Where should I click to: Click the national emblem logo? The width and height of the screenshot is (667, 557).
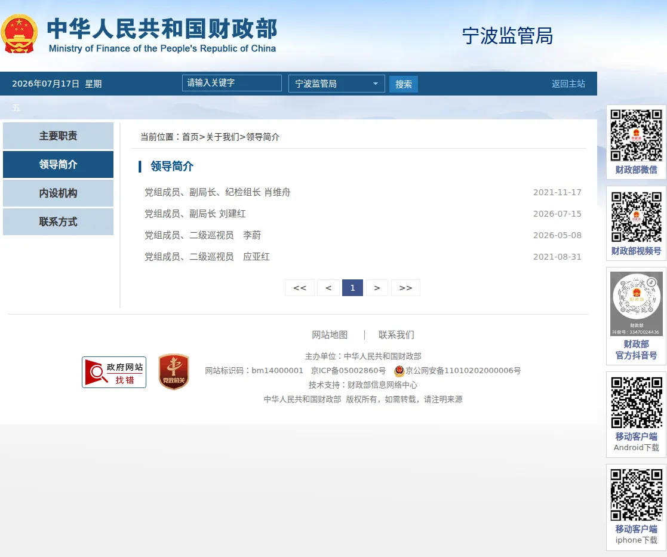[x=19, y=34]
